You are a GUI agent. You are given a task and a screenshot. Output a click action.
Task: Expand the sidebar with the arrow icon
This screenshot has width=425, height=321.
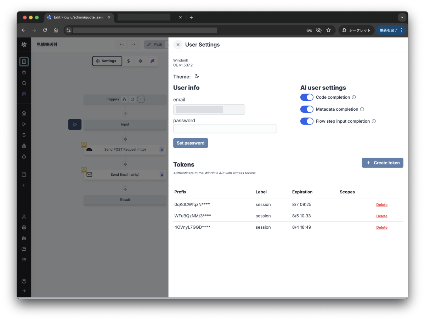24,291
